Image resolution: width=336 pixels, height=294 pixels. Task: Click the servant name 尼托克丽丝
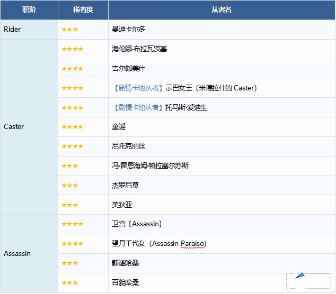click(x=129, y=146)
